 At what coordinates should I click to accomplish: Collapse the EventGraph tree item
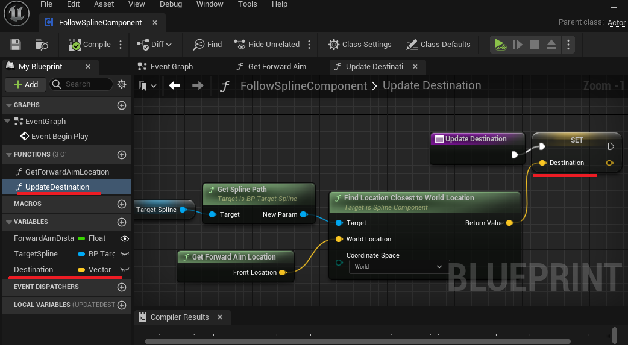point(7,121)
